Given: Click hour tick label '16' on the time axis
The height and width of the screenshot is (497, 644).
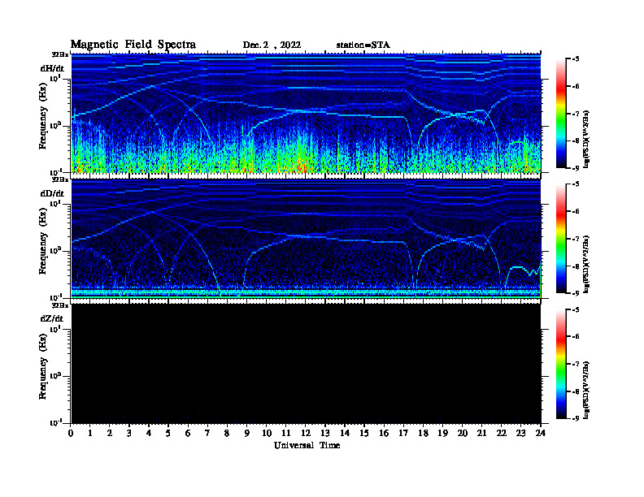Looking at the screenshot, I should point(384,434).
